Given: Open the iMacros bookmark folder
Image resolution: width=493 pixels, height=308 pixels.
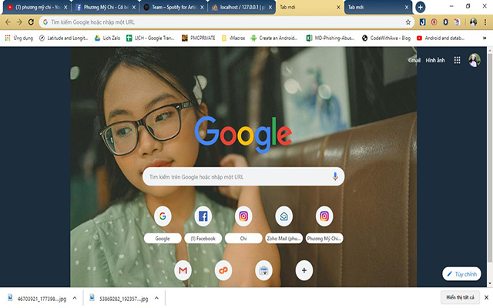Looking at the screenshot, I should (x=233, y=38).
